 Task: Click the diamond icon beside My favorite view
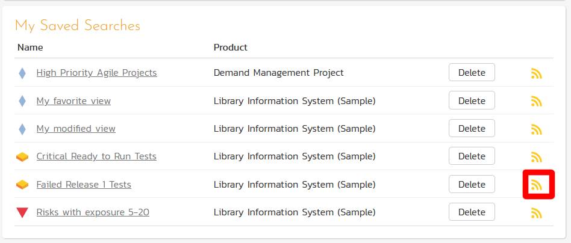(x=22, y=101)
